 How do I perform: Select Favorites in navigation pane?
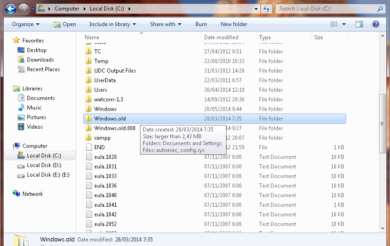pos(33,41)
